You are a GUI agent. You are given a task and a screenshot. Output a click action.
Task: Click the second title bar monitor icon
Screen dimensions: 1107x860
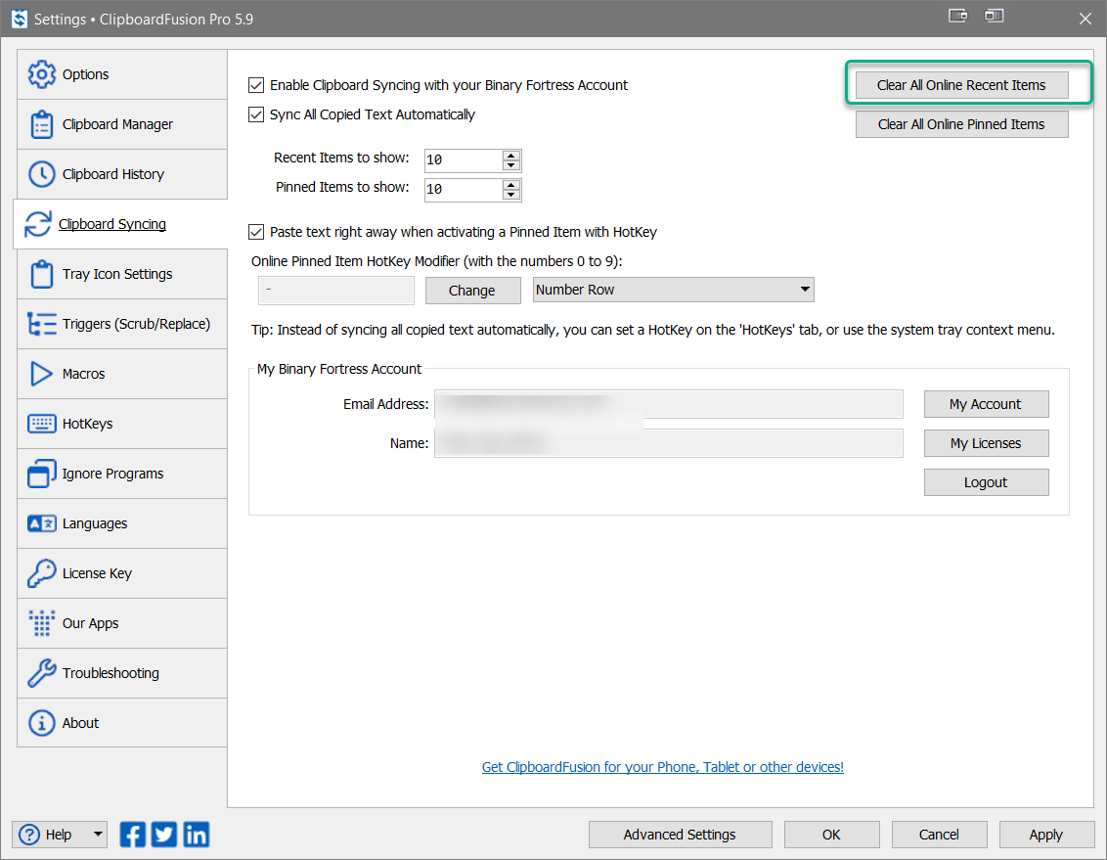point(994,16)
